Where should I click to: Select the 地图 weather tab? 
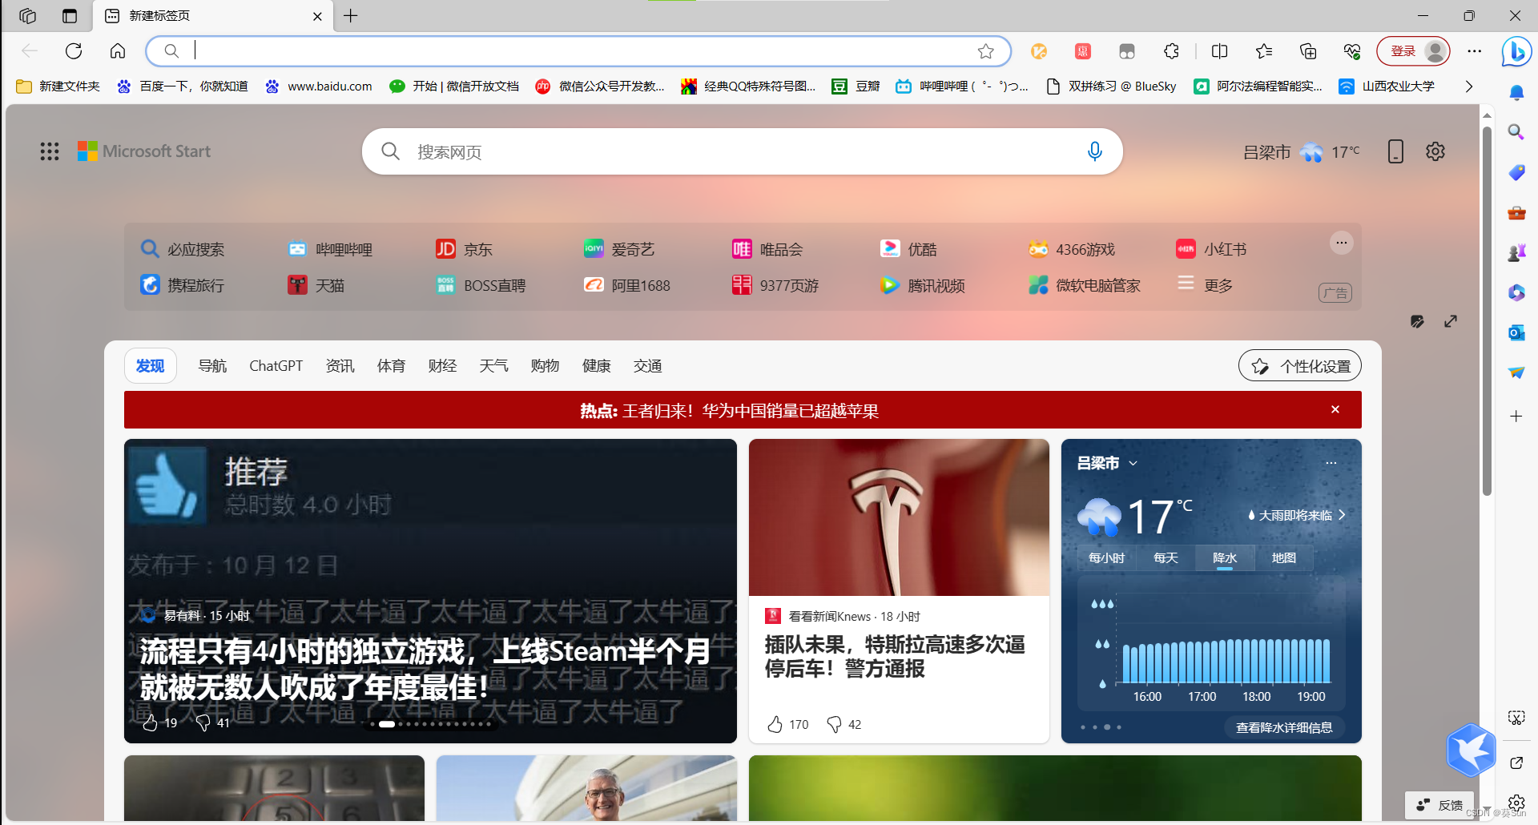1283,558
